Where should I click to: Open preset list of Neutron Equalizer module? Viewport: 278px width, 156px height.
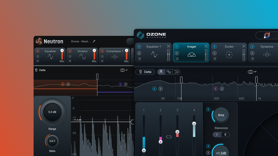pyautogui.click(x=38, y=57)
